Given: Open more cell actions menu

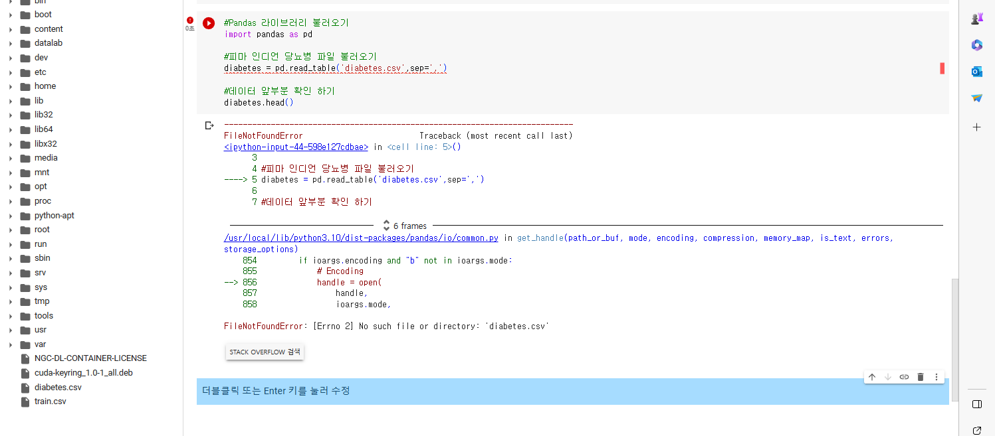Looking at the screenshot, I should pyautogui.click(x=937, y=377).
